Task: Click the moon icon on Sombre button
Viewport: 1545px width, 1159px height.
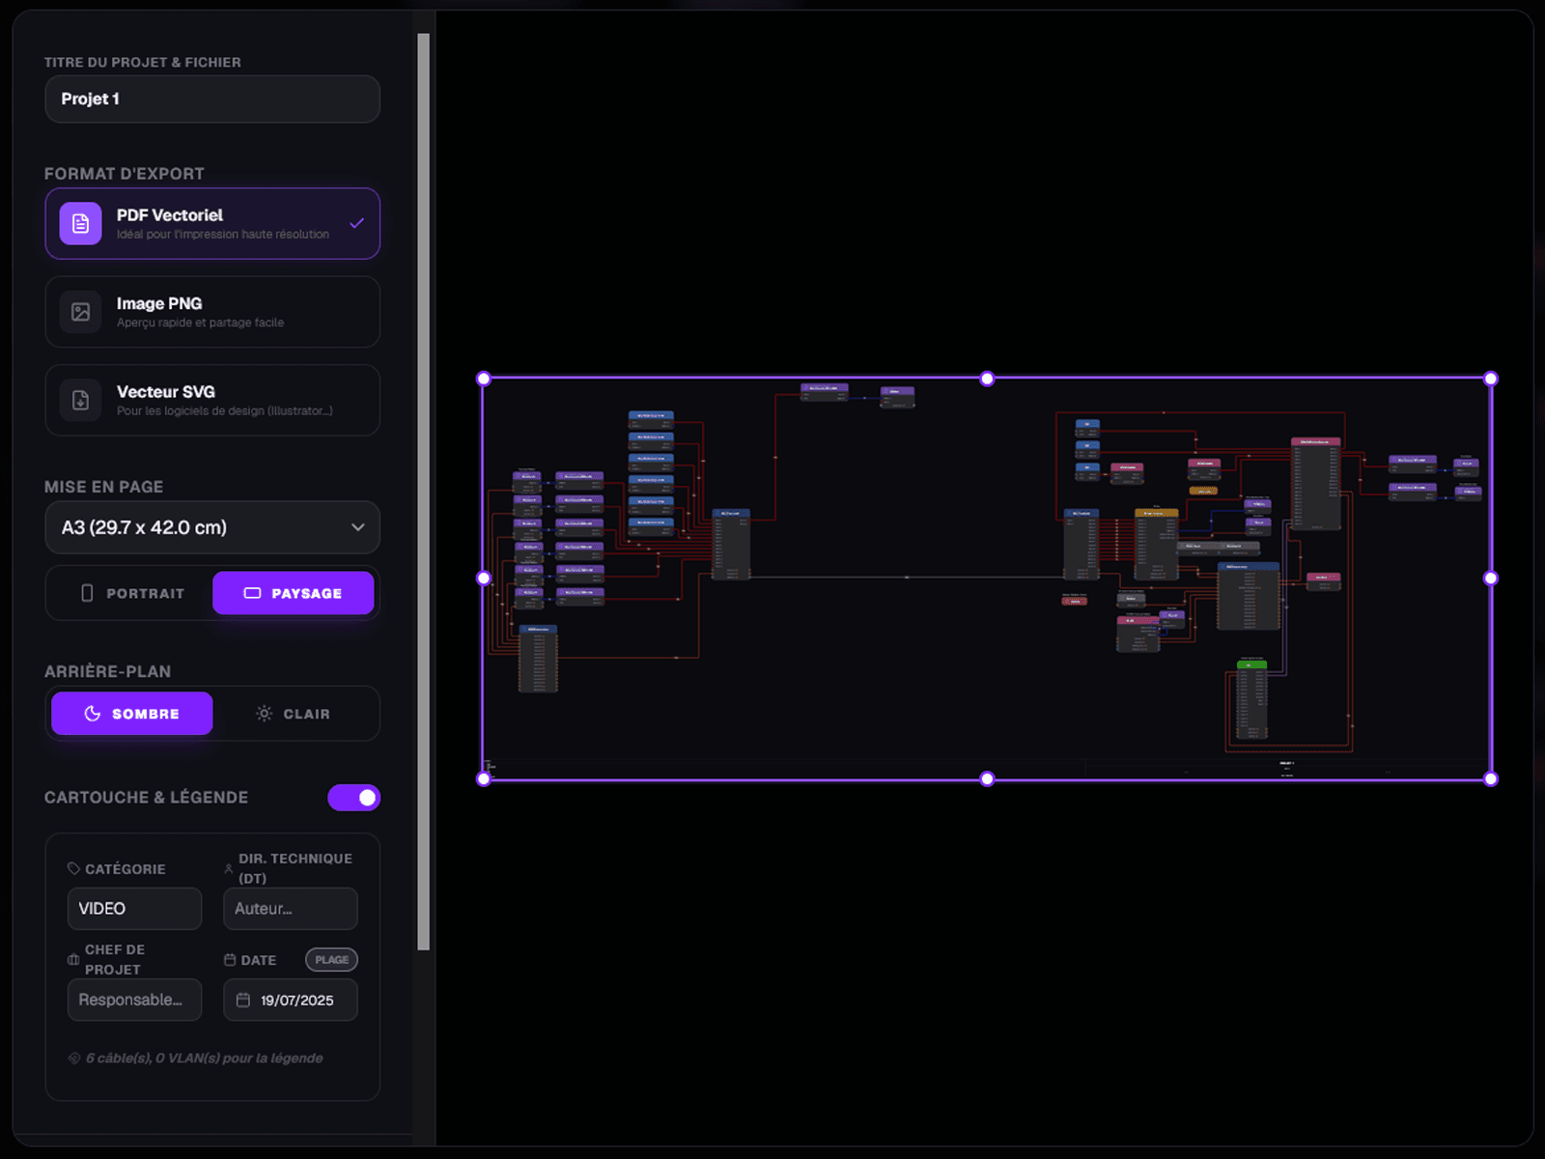Action: 93,714
